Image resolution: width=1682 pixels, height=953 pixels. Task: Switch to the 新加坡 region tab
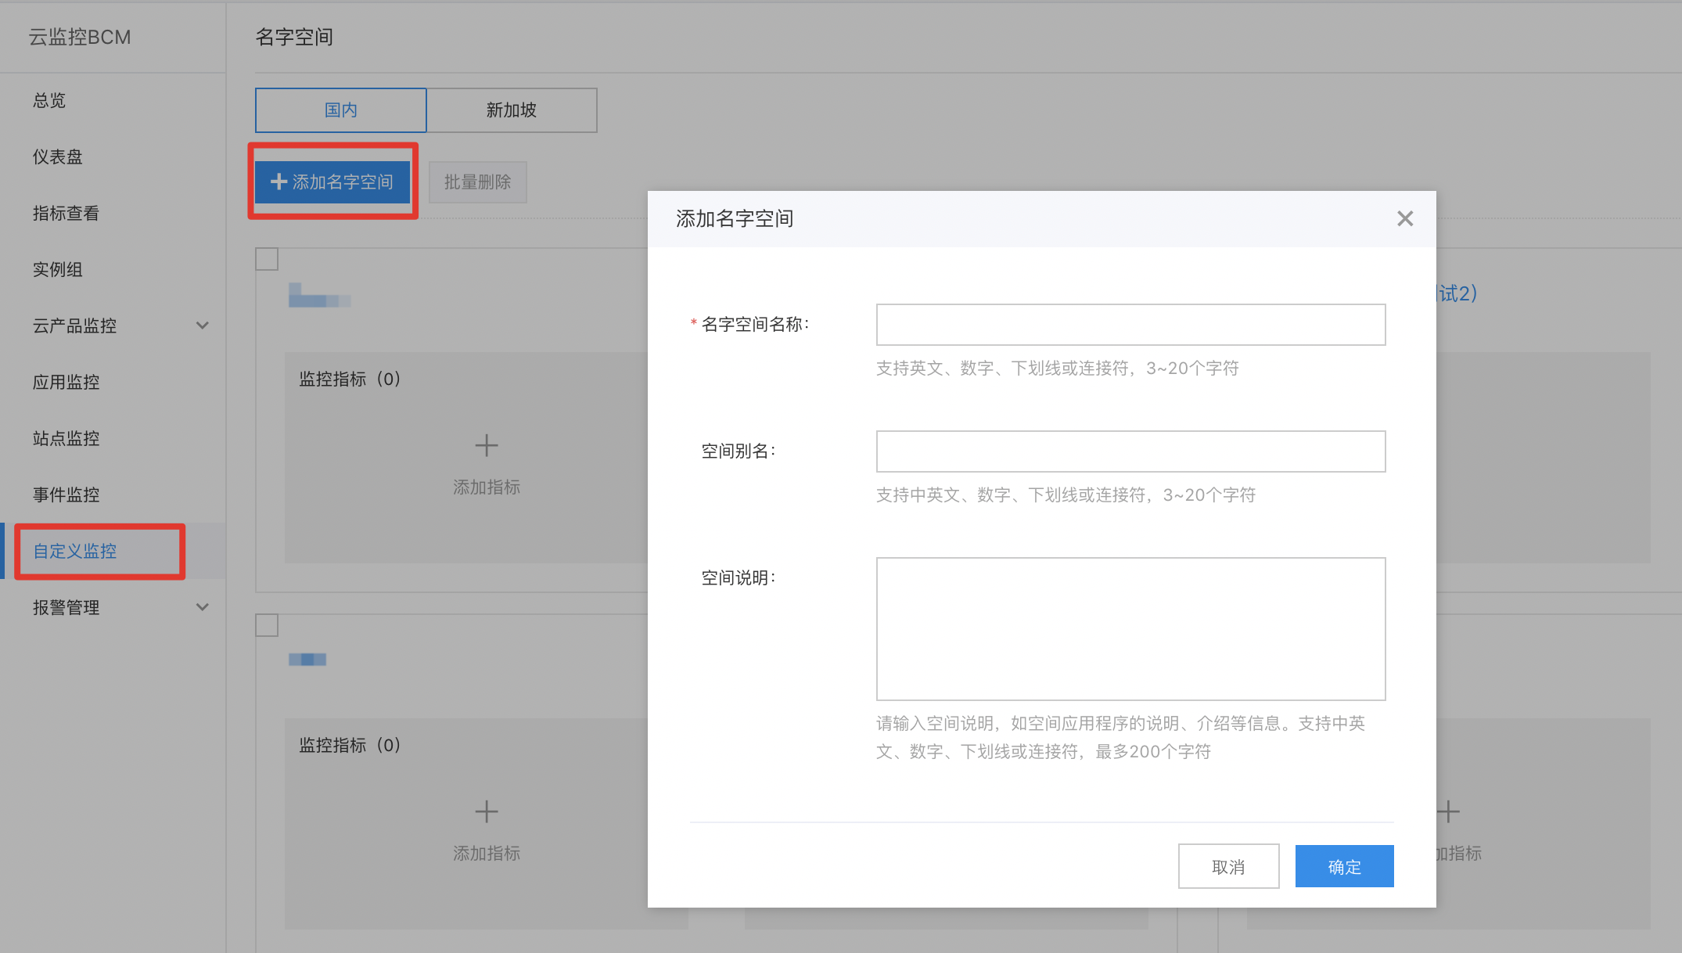coord(512,110)
